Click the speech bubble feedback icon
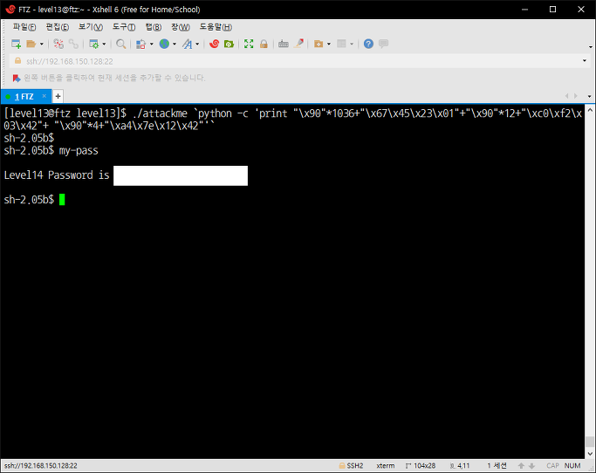The image size is (596, 473). point(384,44)
